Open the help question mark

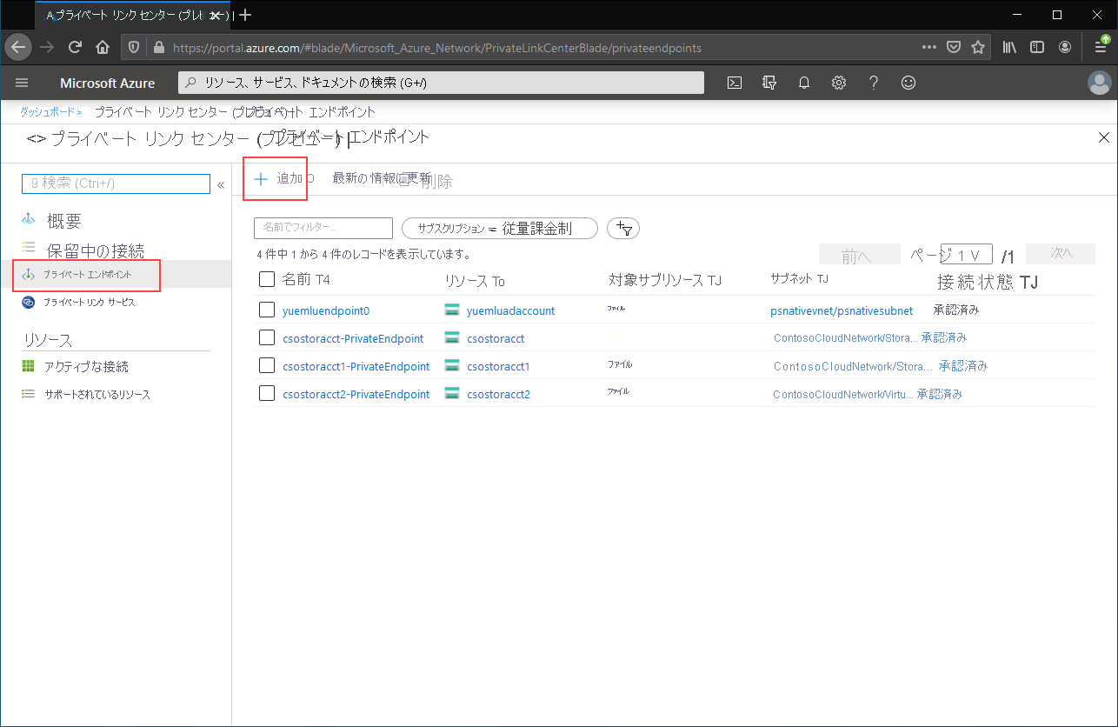pos(874,83)
